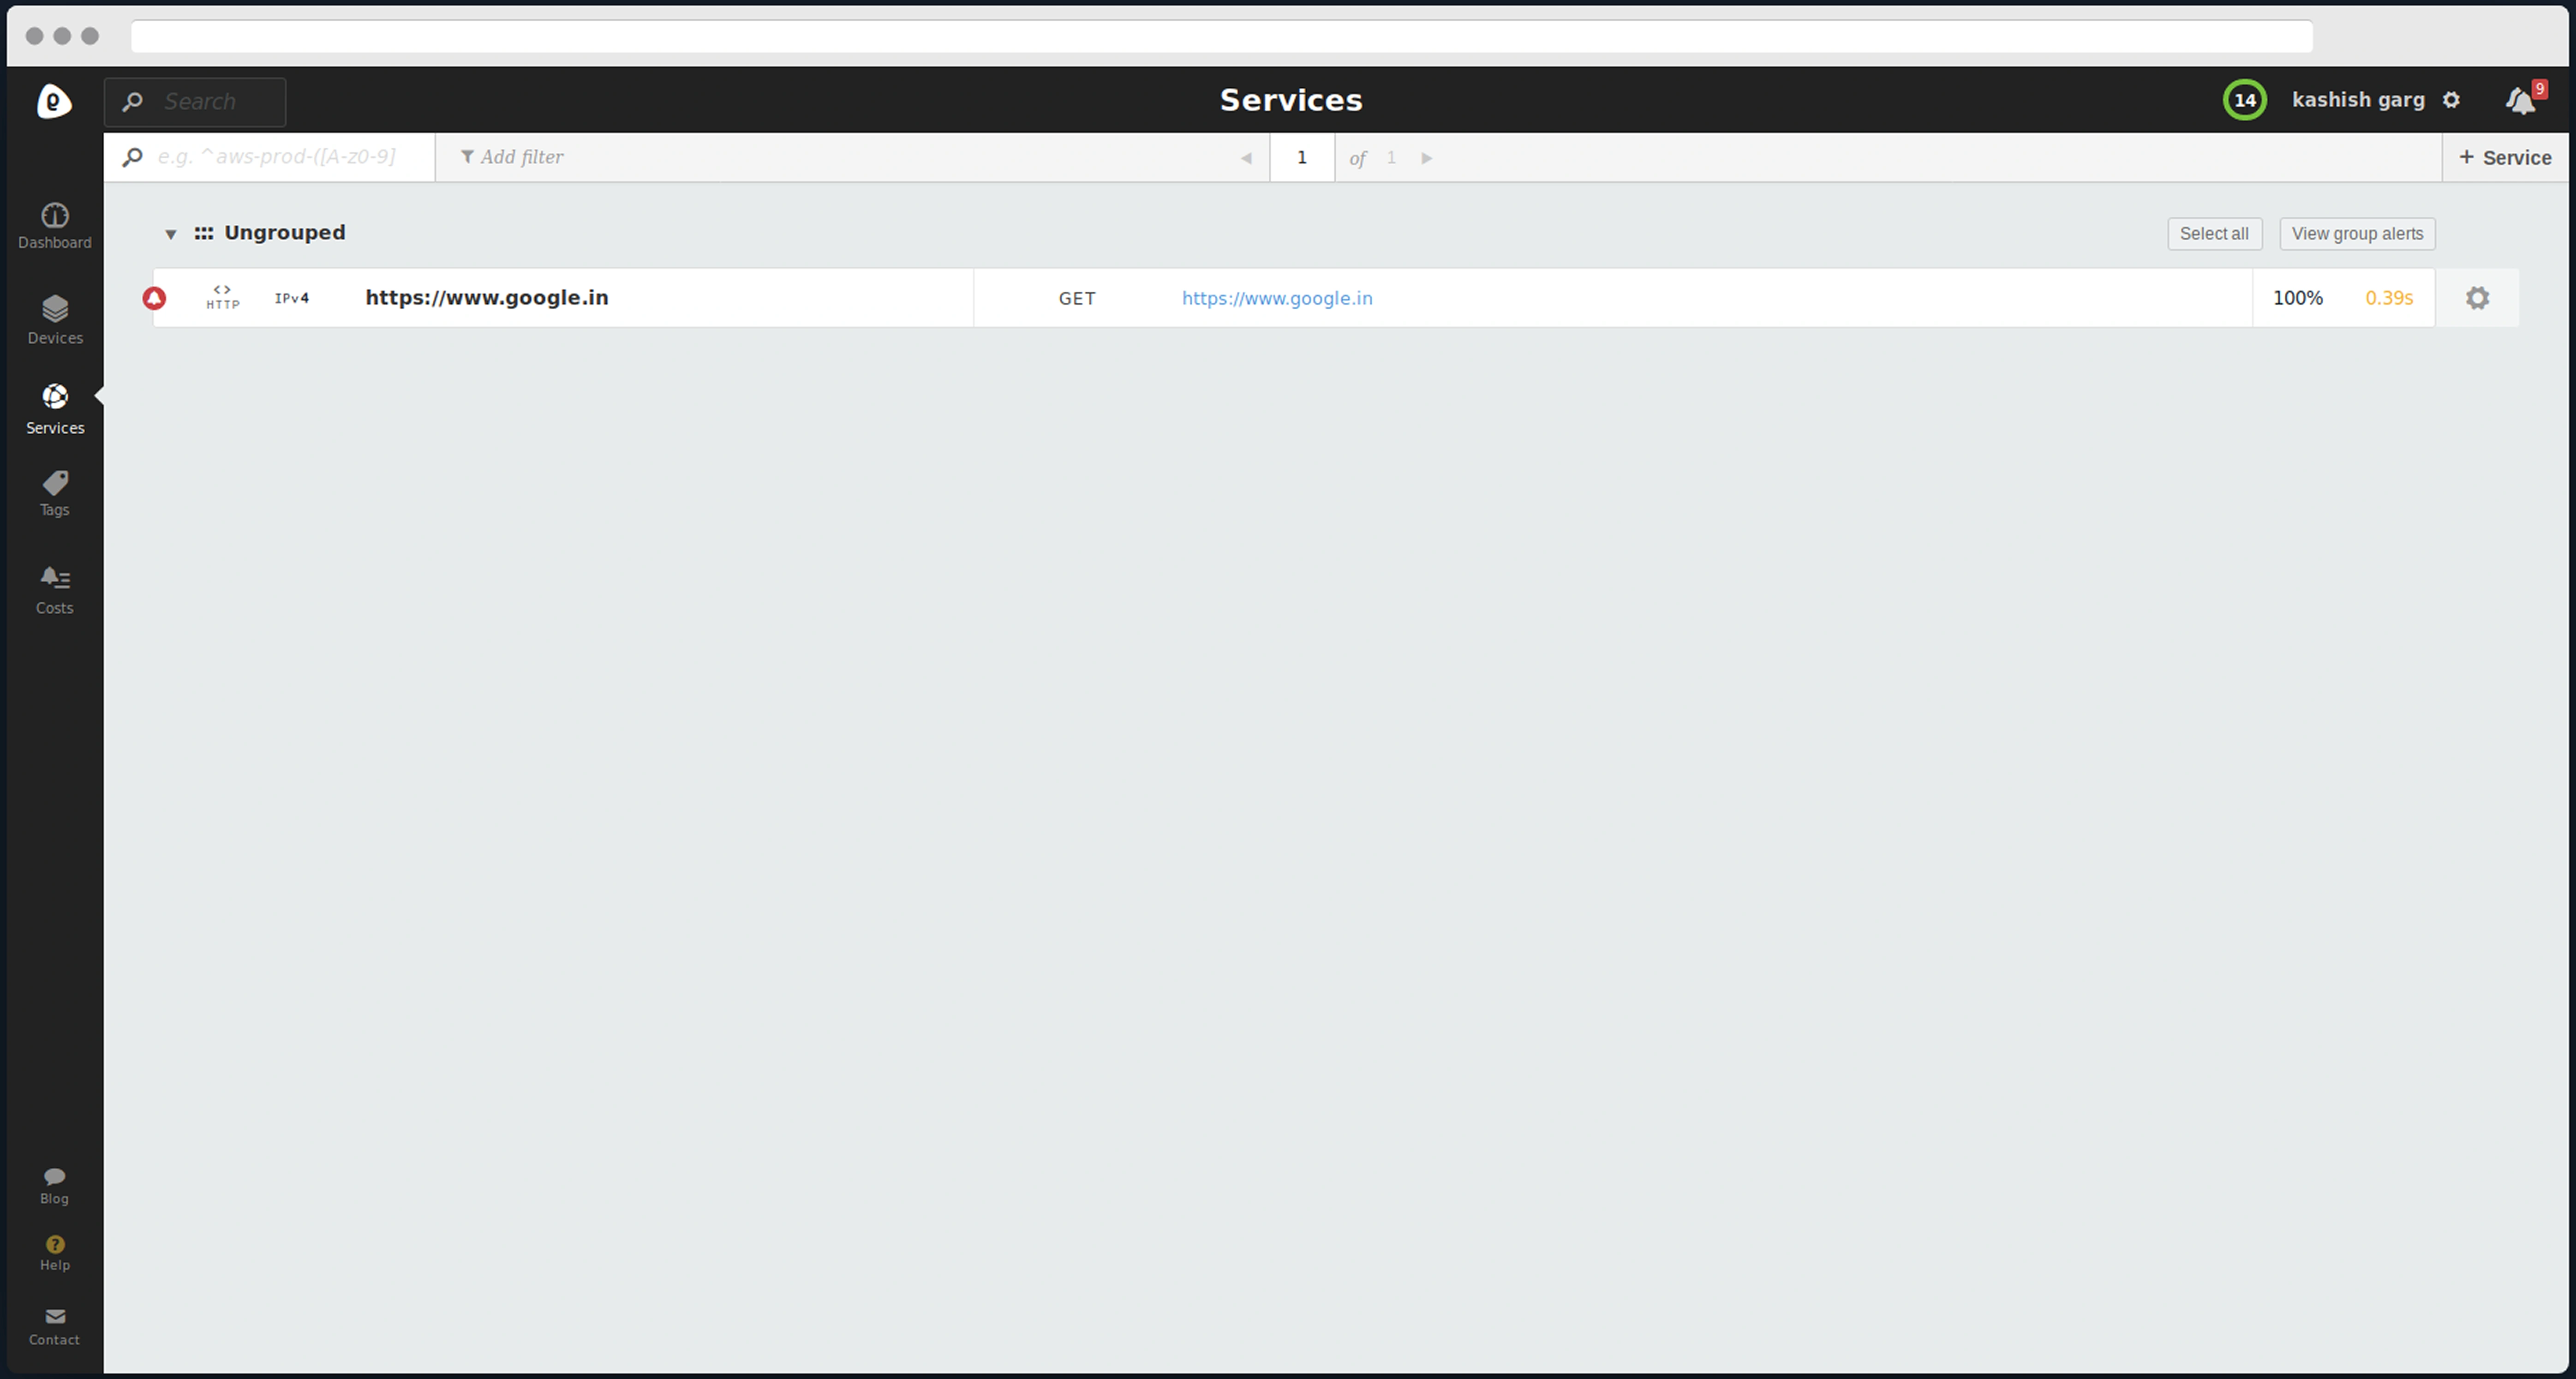Image resolution: width=2576 pixels, height=1379 pixels.
Task: Click the red alert status icon
Action: tap(154, 298)
